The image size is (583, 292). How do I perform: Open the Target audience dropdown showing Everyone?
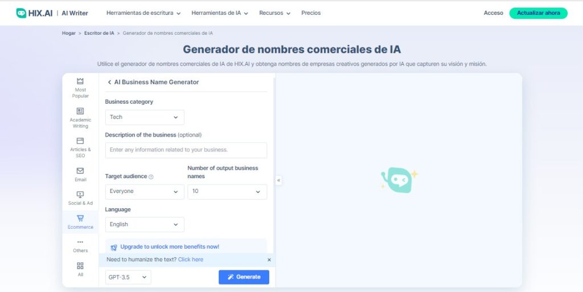click(145, 192)
